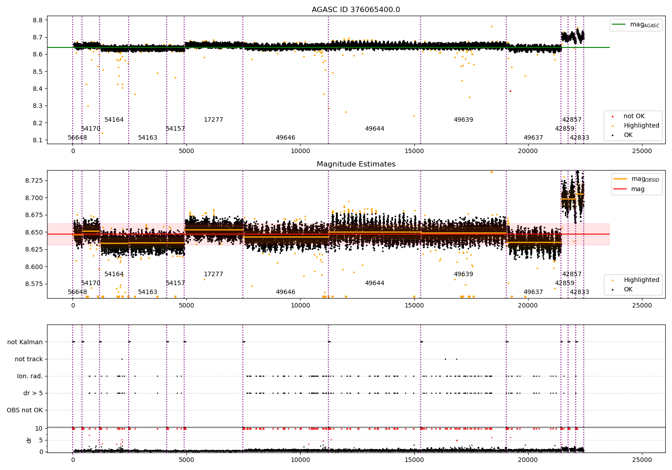
Task: Click OBSID label 49644 in the top plot
Action: [x=375, y=129]
